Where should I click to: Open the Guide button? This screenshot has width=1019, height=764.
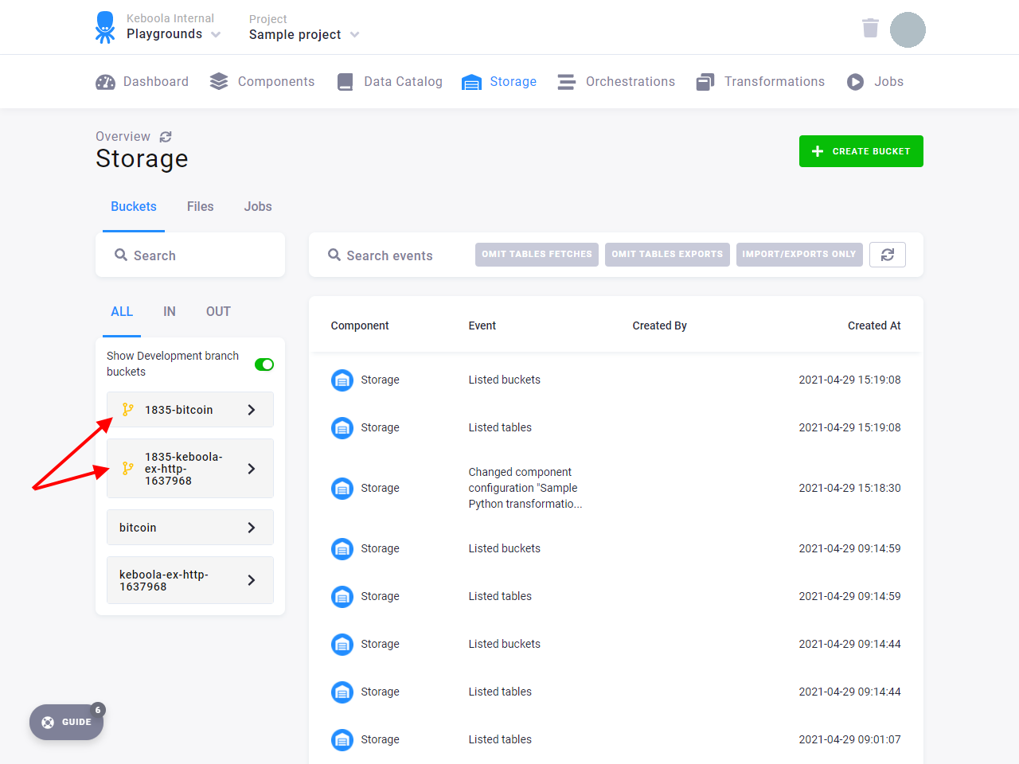coord(67,723)
